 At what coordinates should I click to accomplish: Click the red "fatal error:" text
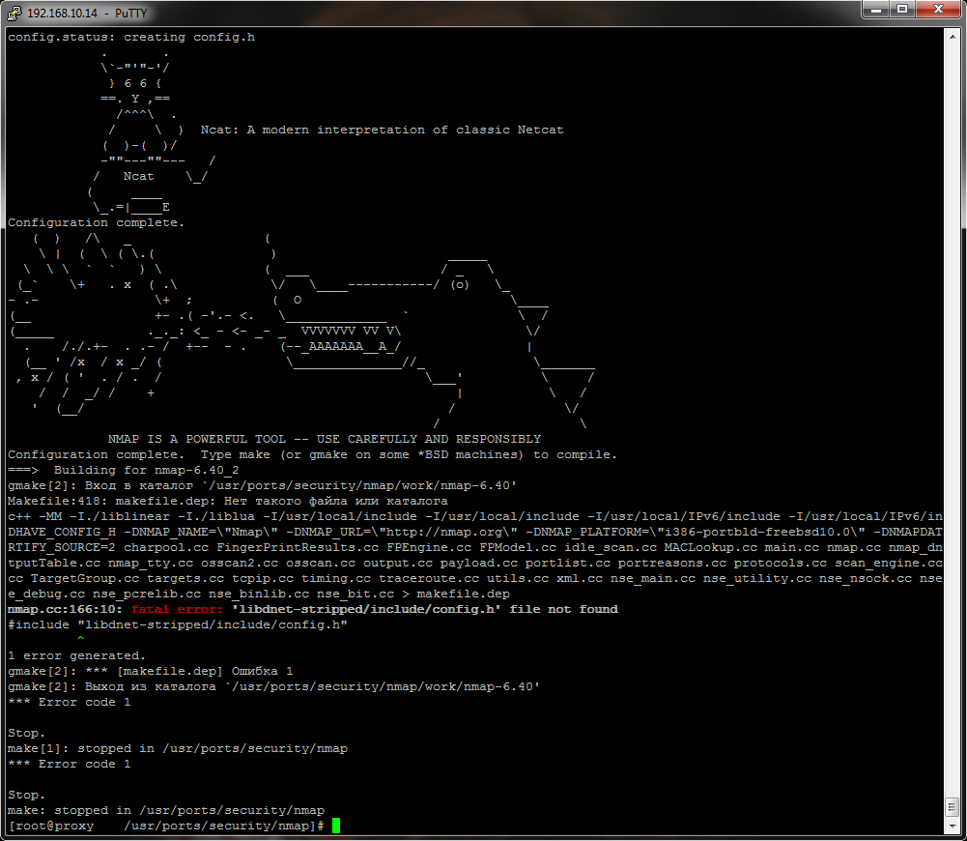click(178, 610)
